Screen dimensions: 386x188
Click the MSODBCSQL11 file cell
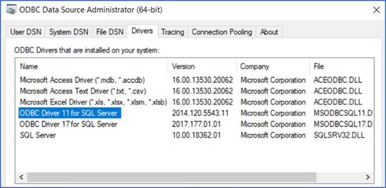(343, 113)
